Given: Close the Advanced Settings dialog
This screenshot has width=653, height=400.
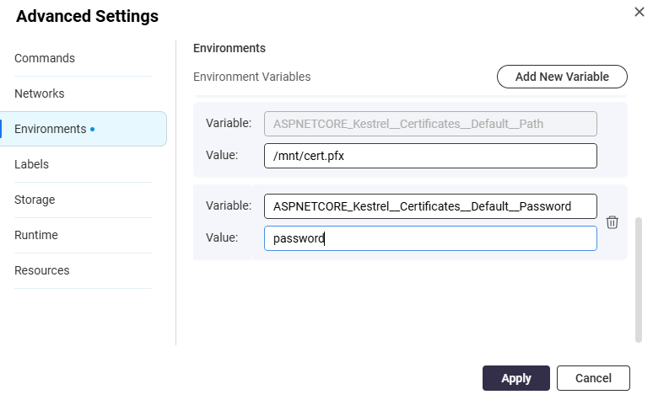Looking at the screenshot, I should click(x=640, y=12).
